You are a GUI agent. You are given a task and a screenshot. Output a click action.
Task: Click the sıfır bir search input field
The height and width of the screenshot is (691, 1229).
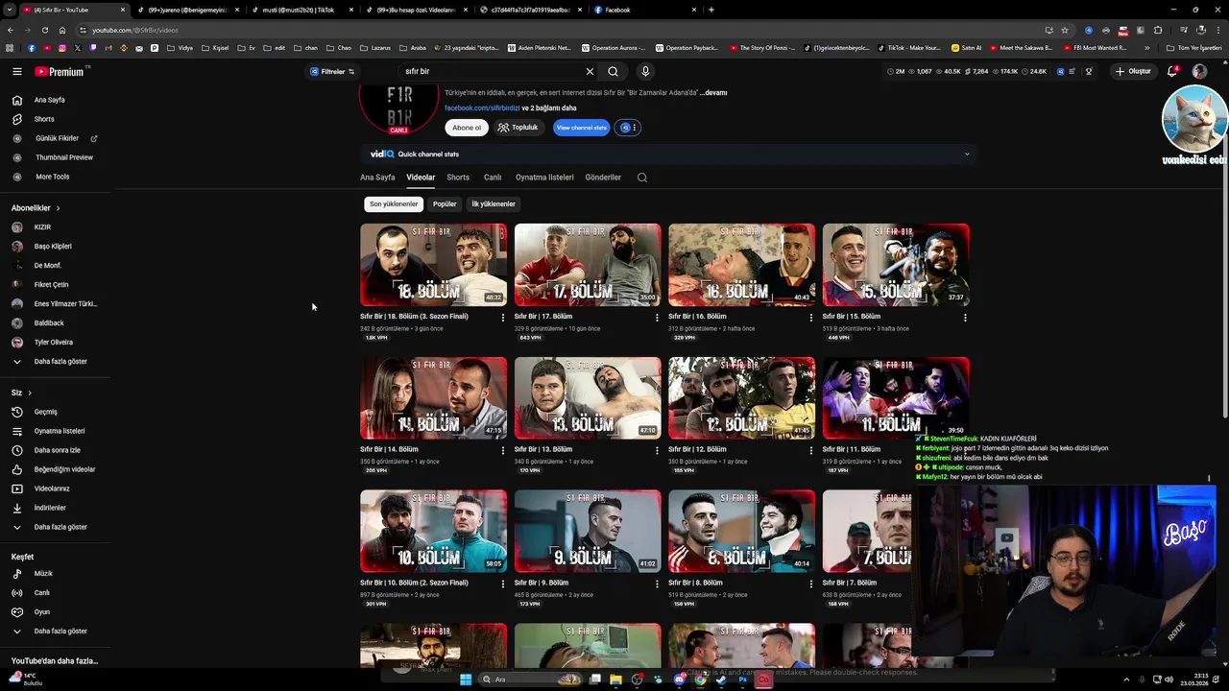pos(490,71)
